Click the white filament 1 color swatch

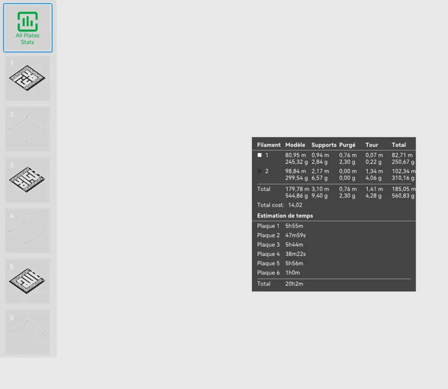click(x=259, y=155)
